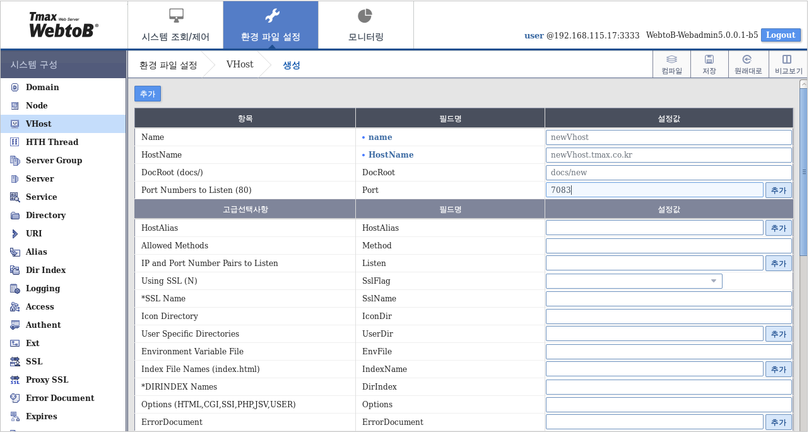The image size is (809, 435).
Task: Click the URI arrow icon
Action: tap(15, 234)
